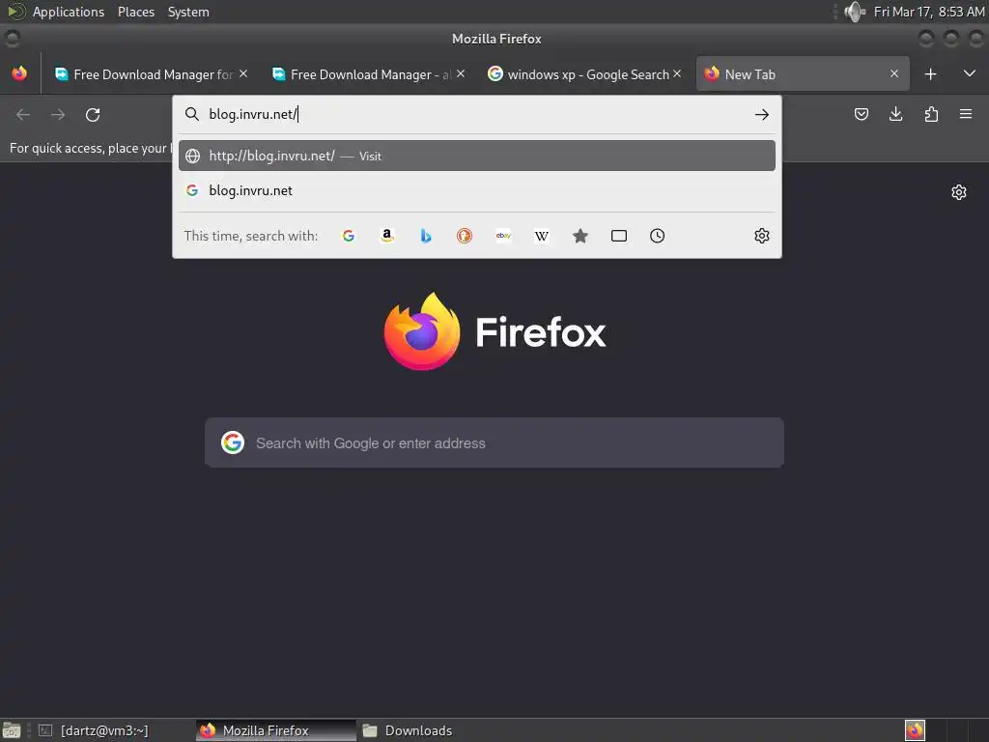Expand the list all tabs chevron

[x=970, y=73]
